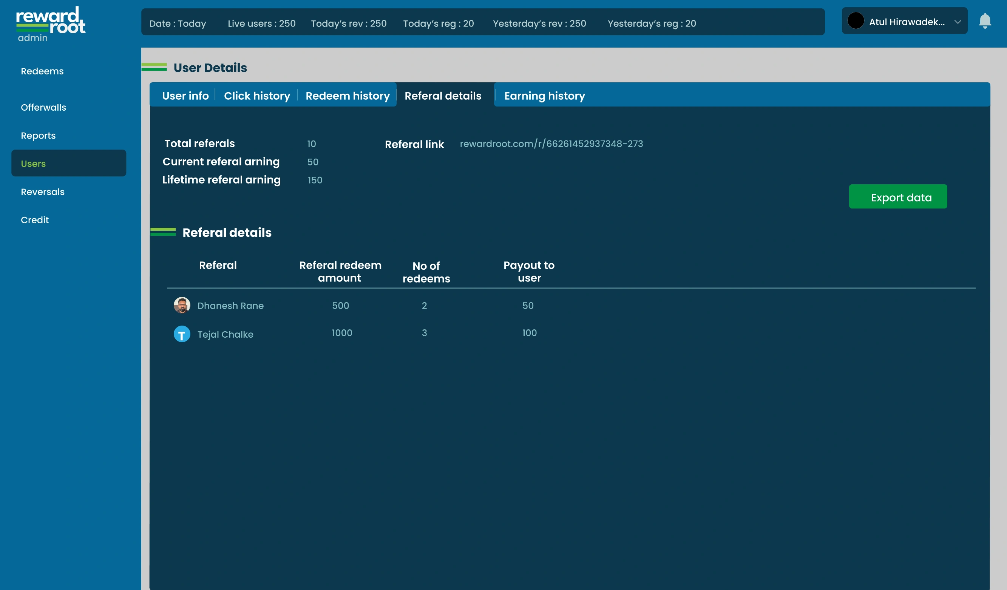The image size is (1007, 590).
Task: Expand the account dropdown chevron
Action: click(958, 21)
